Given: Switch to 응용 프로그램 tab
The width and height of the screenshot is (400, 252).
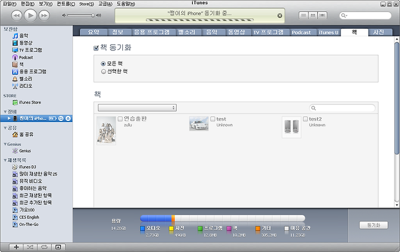Looking at the screenshot, I should click(x=152, y=32).
